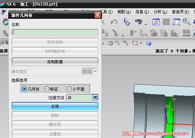Open the 过滤方法 dropdown showing 体

[82, 97]
